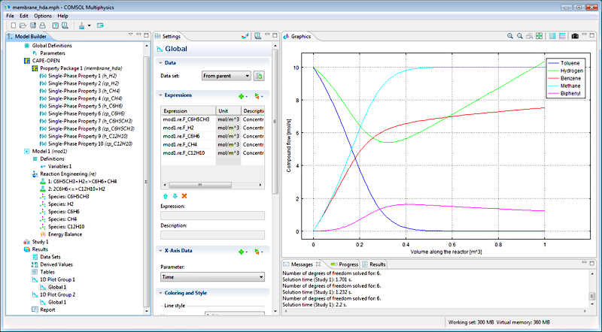The image size is (602, 332).
Task: Move expression up with the up arrow
Action: click(x=166, y=195)
